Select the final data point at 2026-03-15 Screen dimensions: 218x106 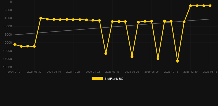point(210,6)
